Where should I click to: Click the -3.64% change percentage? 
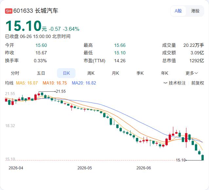pyautogui.click(x=71, y=29)
